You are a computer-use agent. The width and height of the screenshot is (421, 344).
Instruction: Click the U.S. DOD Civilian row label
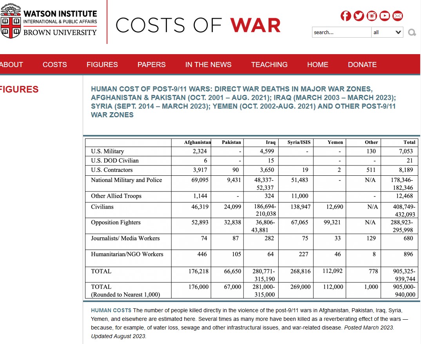[114, 160]
